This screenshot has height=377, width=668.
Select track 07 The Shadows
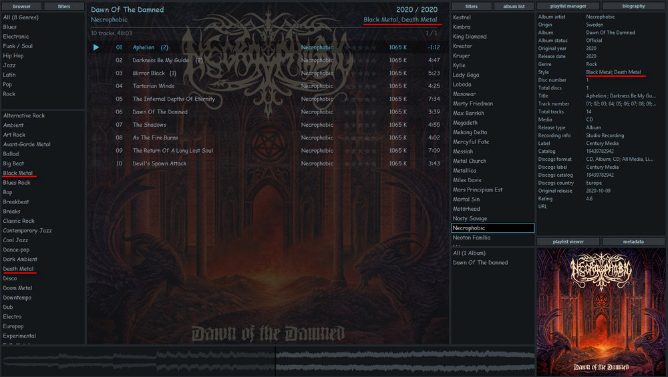269,125
